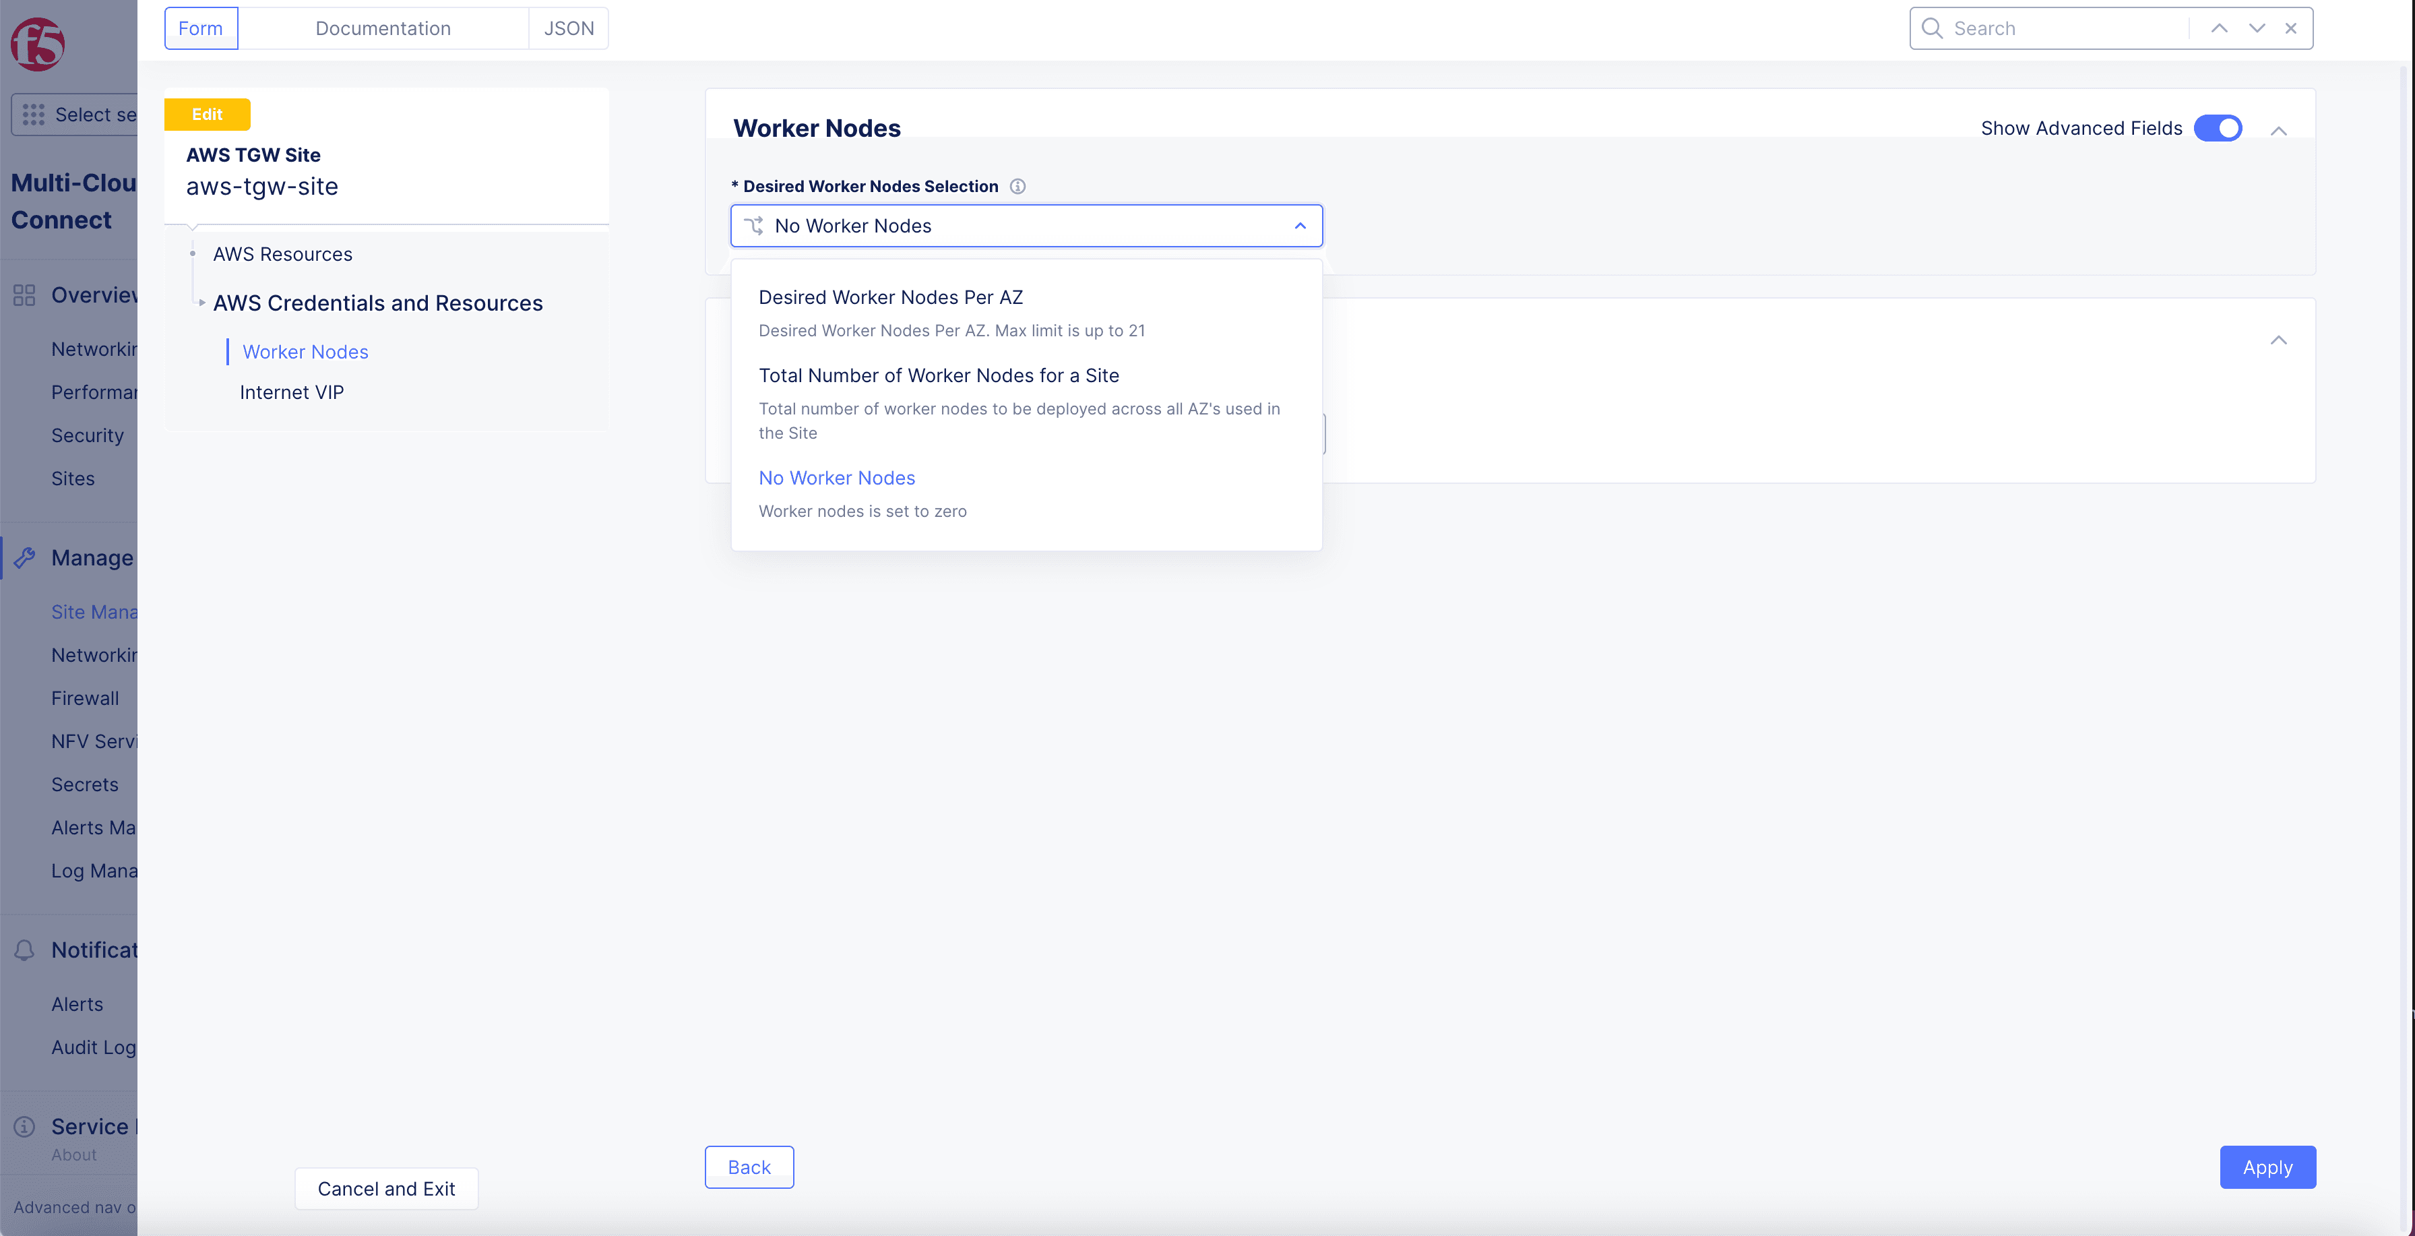2415x1236 pixels.
Task: Open NFV Services in sidebar
Action: [x=94, y=741]
